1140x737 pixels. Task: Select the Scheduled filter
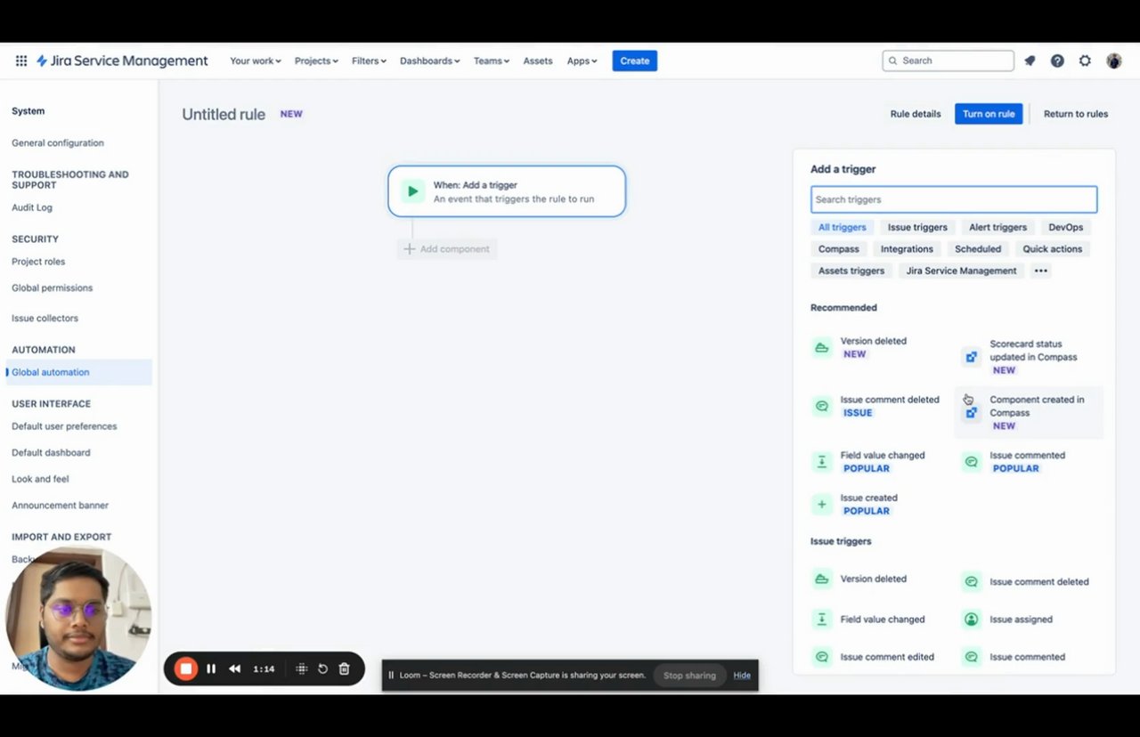tap(978, 249)
